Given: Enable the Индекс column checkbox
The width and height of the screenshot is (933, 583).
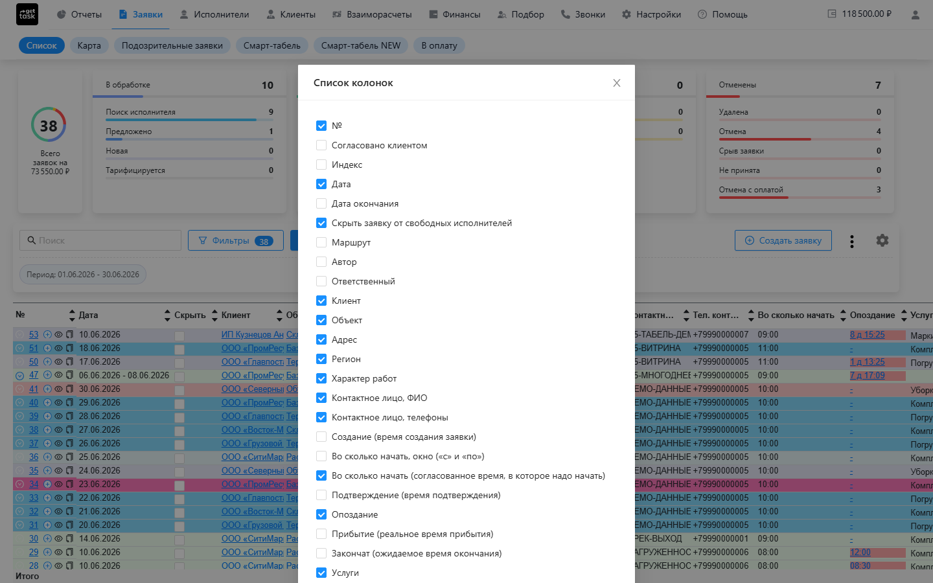Looking at the screenshot, I should [x=321, y=165].
